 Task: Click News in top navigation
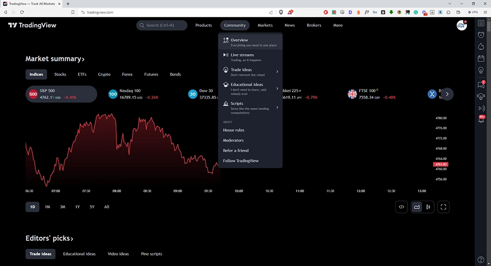pos(290,26)
